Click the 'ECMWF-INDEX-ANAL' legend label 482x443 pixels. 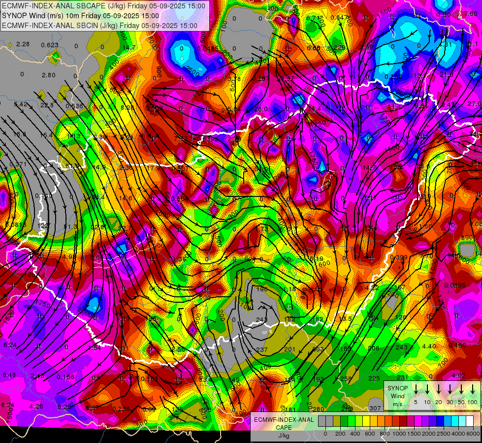coord(284,420)
